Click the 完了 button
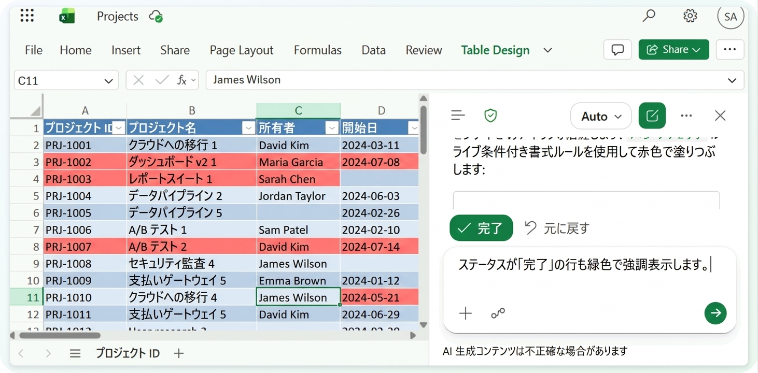Image resolution: width=758 pixels, height=373 pixels. click(481, 228)
